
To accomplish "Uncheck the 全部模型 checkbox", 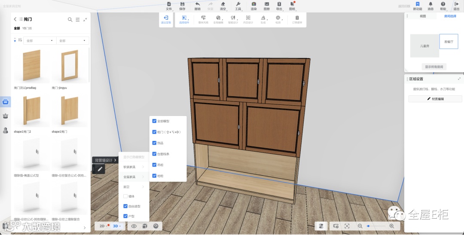I will point(155,121).
